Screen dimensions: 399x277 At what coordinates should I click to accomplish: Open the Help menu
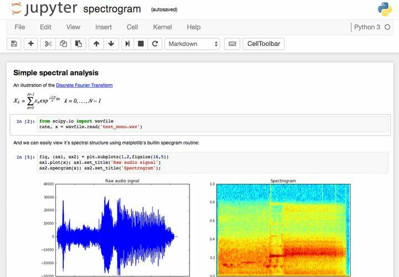[x=193, y=27]
